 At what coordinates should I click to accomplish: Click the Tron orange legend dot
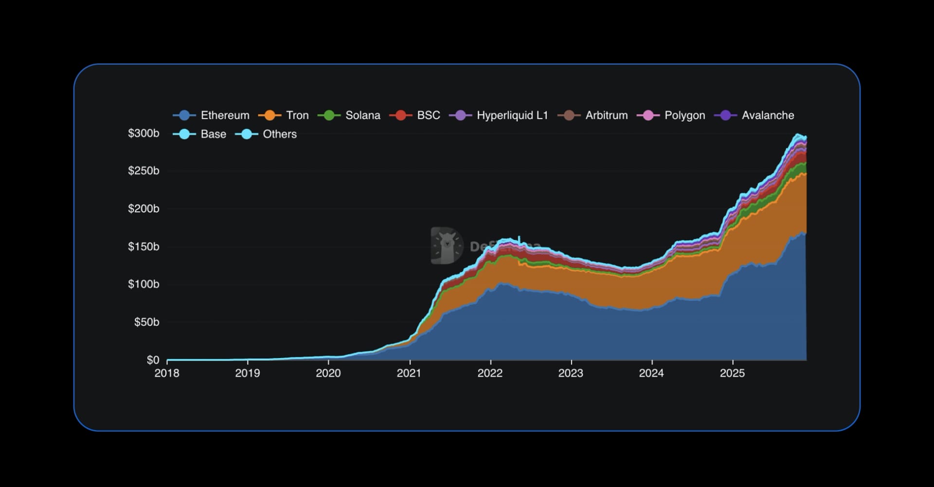270,115
